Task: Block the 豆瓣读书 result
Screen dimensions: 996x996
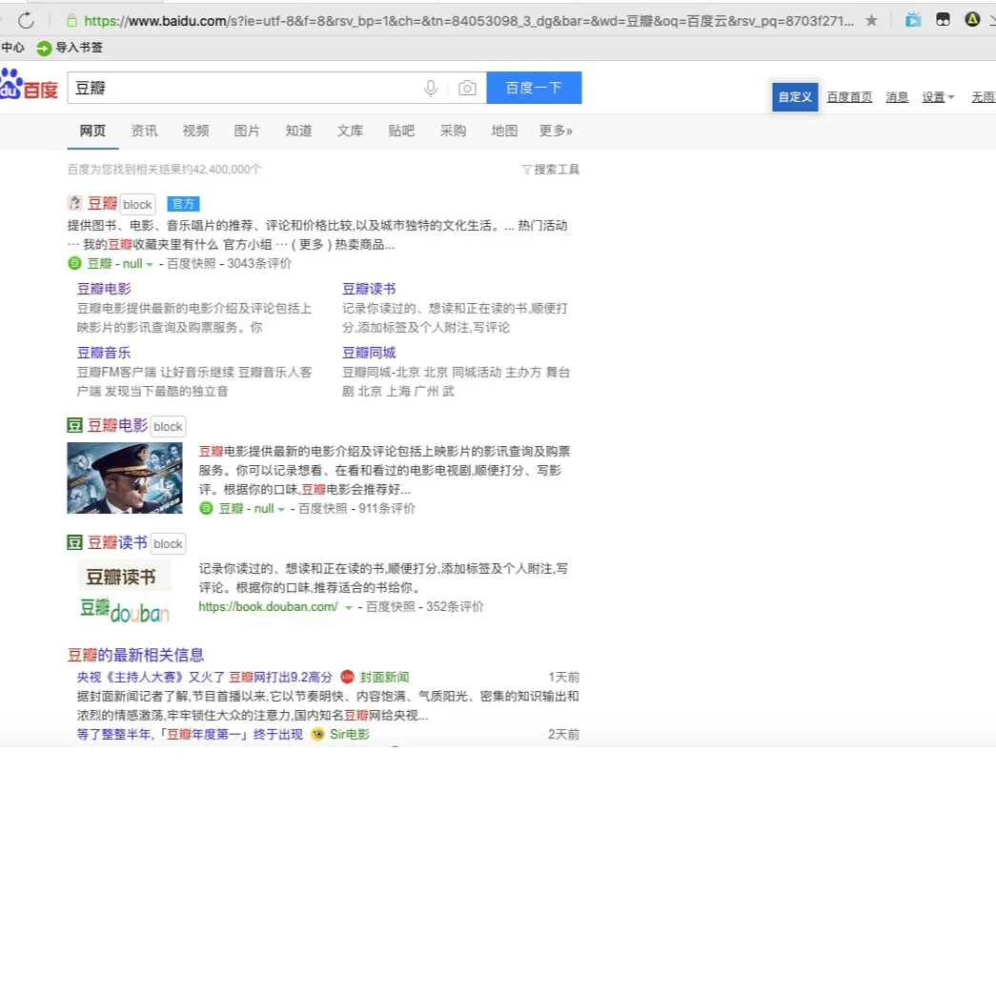Action: [168, 543]
